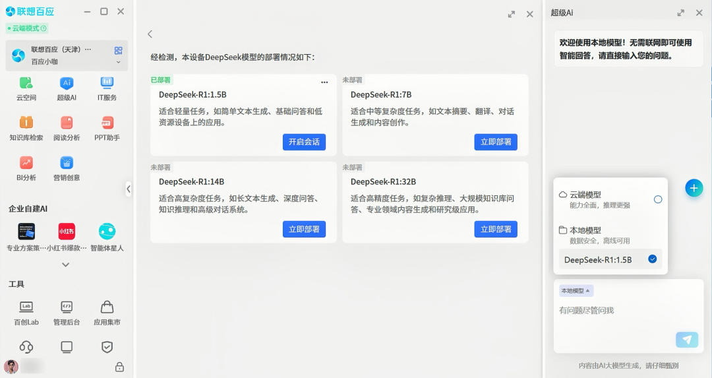
Task: Click the DeepSeek-R1:14B card title
Action: click(x=192, y=181)
